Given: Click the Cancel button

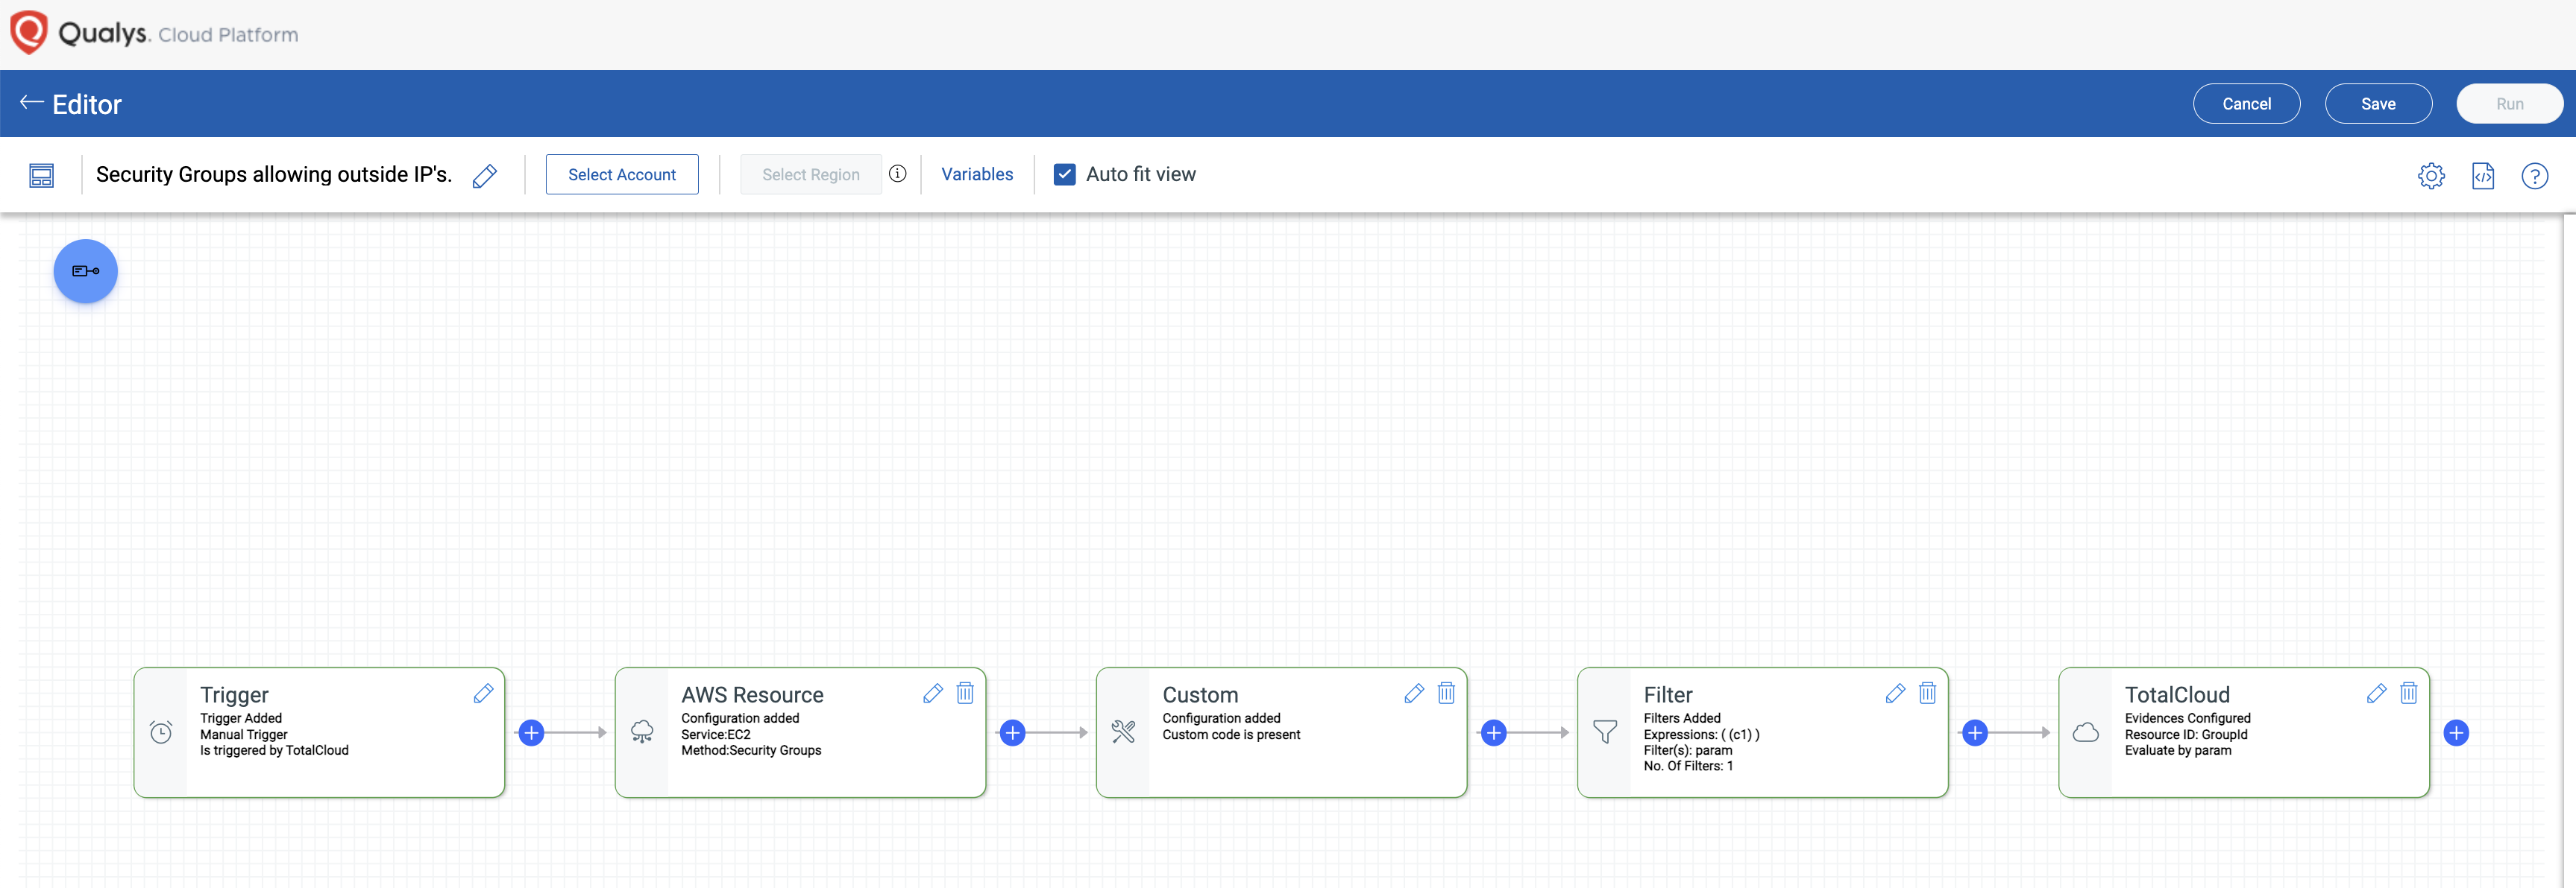Looking at the screenshot, I should coord(2246,103).
